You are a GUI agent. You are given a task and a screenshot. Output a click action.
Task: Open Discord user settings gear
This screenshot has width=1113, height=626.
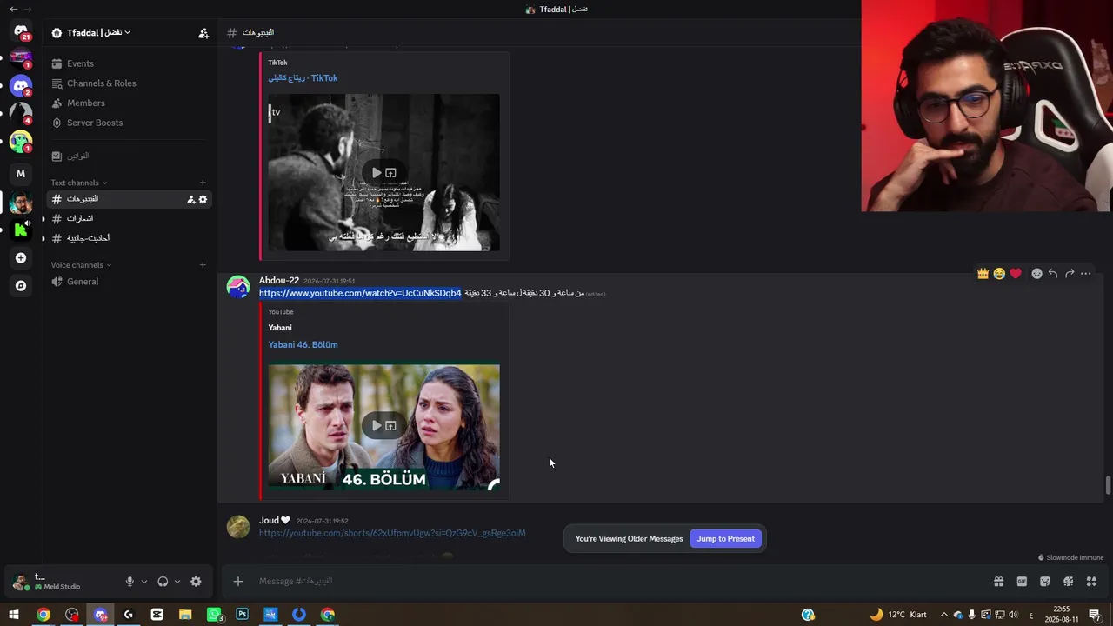[x=196, y=582]
